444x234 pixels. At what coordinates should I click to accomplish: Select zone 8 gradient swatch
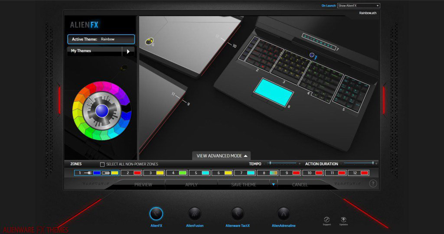pos(274,173)
